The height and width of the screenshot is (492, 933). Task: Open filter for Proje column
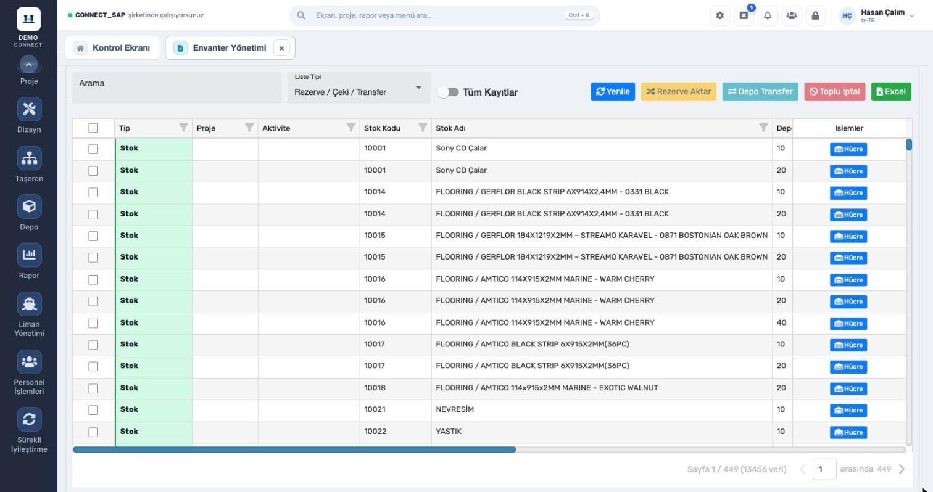249,128
